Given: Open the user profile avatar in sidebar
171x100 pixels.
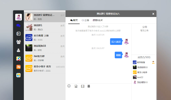Looking at the screenshot, I should (18, 17).
